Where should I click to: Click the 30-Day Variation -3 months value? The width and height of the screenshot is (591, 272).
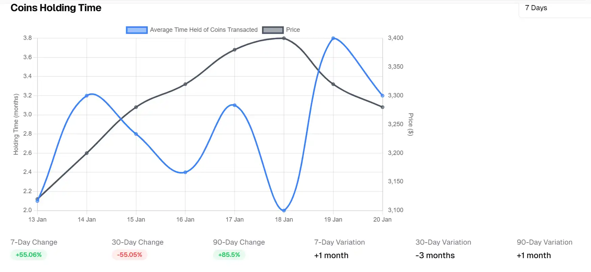(x=435, y=255)
